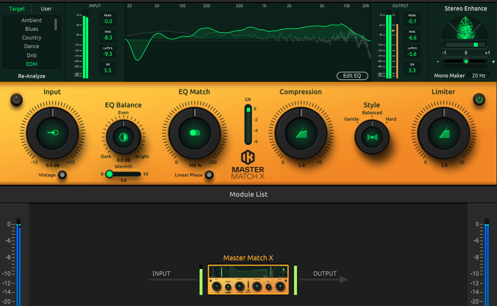This screenshot has width=497, height=306.
Task: Click the Compression 5.0 value
Action: (x=301, y=165)
